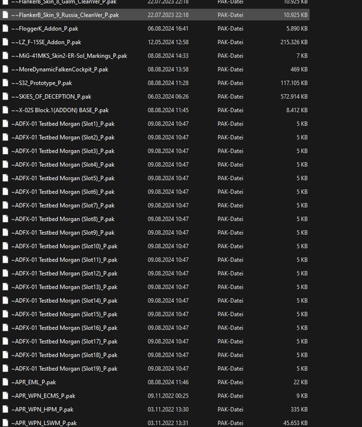Click file icon of Testbed Morgan (Slot5)_P.pak
Viewport: 362px width, 427px height.
[x=5, y=178]
